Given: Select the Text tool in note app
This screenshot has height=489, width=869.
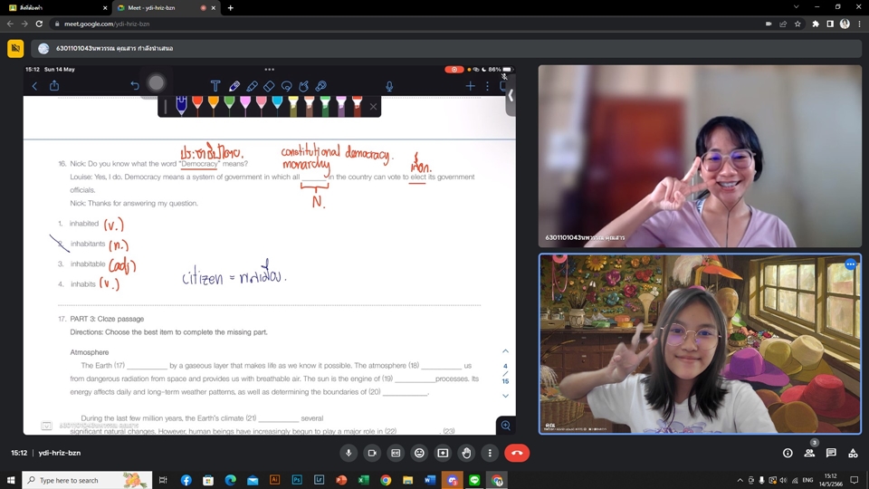Looking at the screenshot, I should click(x=215, y=86).
